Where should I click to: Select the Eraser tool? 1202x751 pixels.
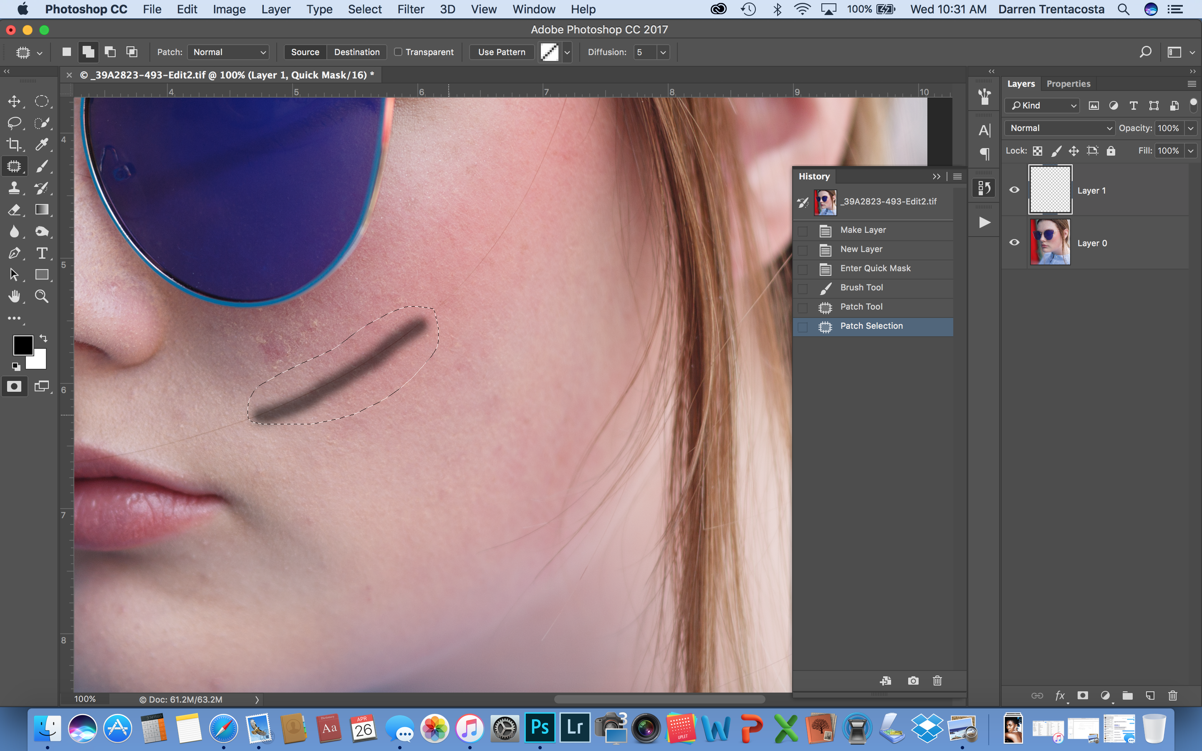point(14,209)
